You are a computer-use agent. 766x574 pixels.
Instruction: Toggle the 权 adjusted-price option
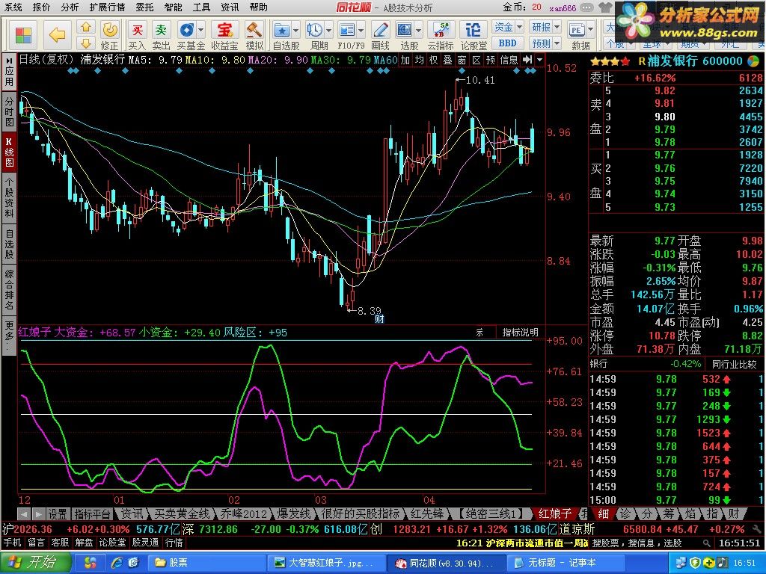(x=433, y=60)
